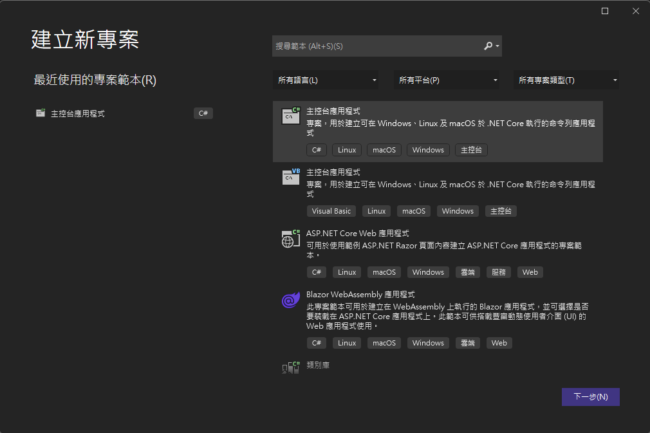
Task: Click 服務 tag under ASP.NET Core template
Action: (499, 272)
